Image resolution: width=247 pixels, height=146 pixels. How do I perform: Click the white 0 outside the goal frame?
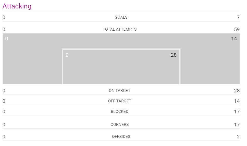point(7,39)
